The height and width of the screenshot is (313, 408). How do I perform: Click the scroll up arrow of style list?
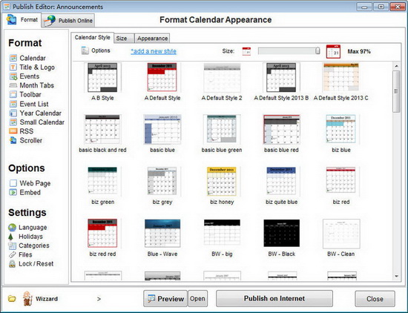coord(396,66)
